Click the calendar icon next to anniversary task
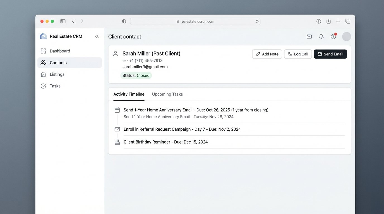384x214 pixels. 117,110
